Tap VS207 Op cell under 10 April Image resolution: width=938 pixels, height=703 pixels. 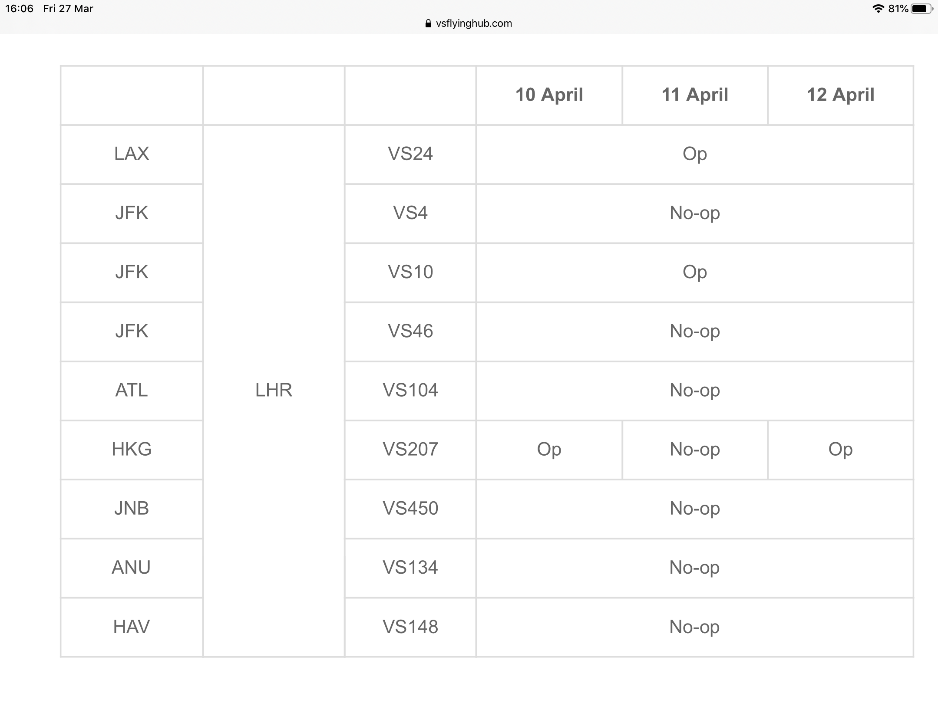tap(549, 450)
